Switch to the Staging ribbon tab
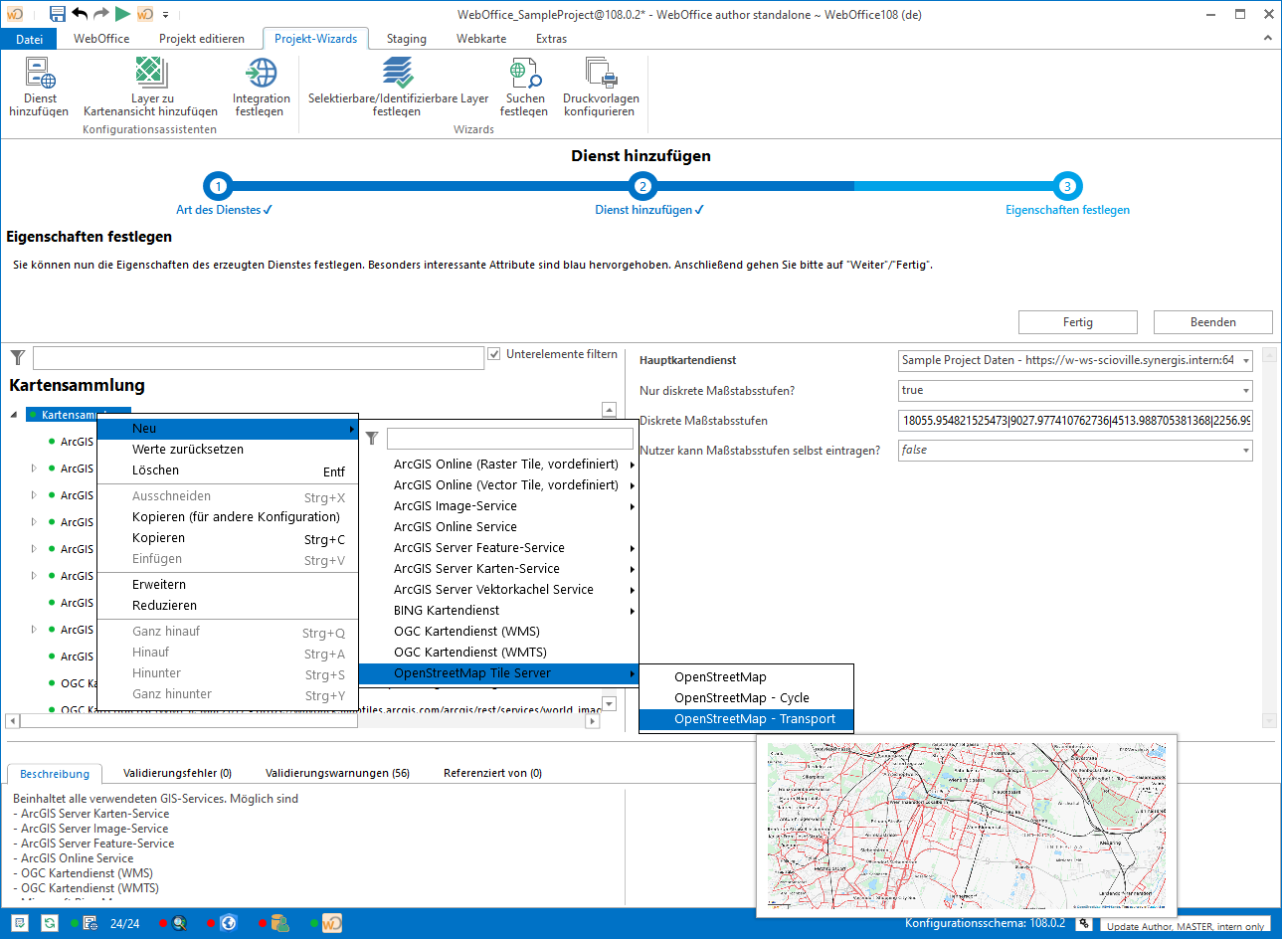 coord(406,39)
